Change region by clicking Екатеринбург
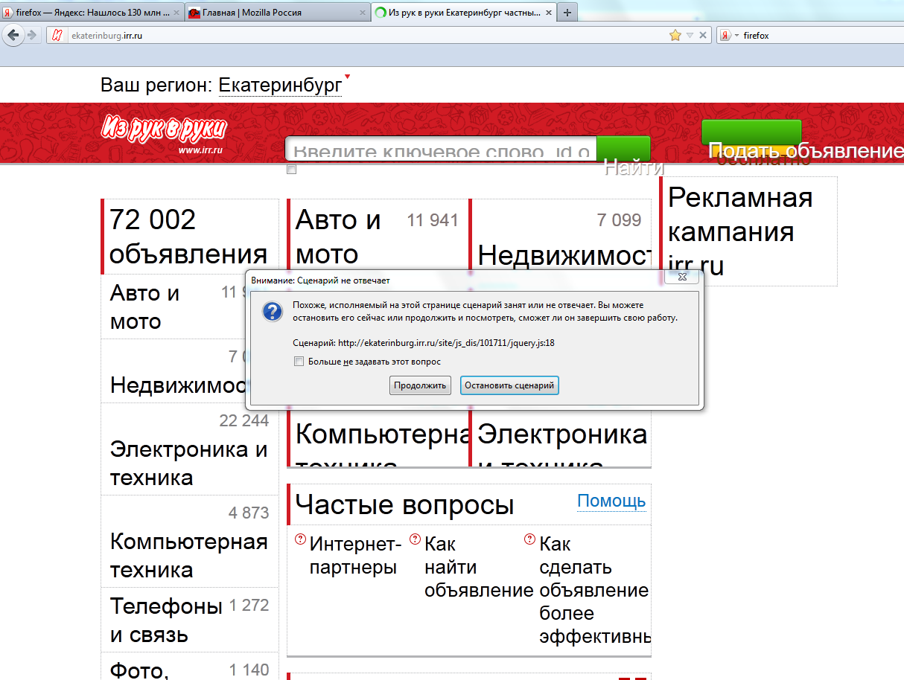 (x=280, y=85)
